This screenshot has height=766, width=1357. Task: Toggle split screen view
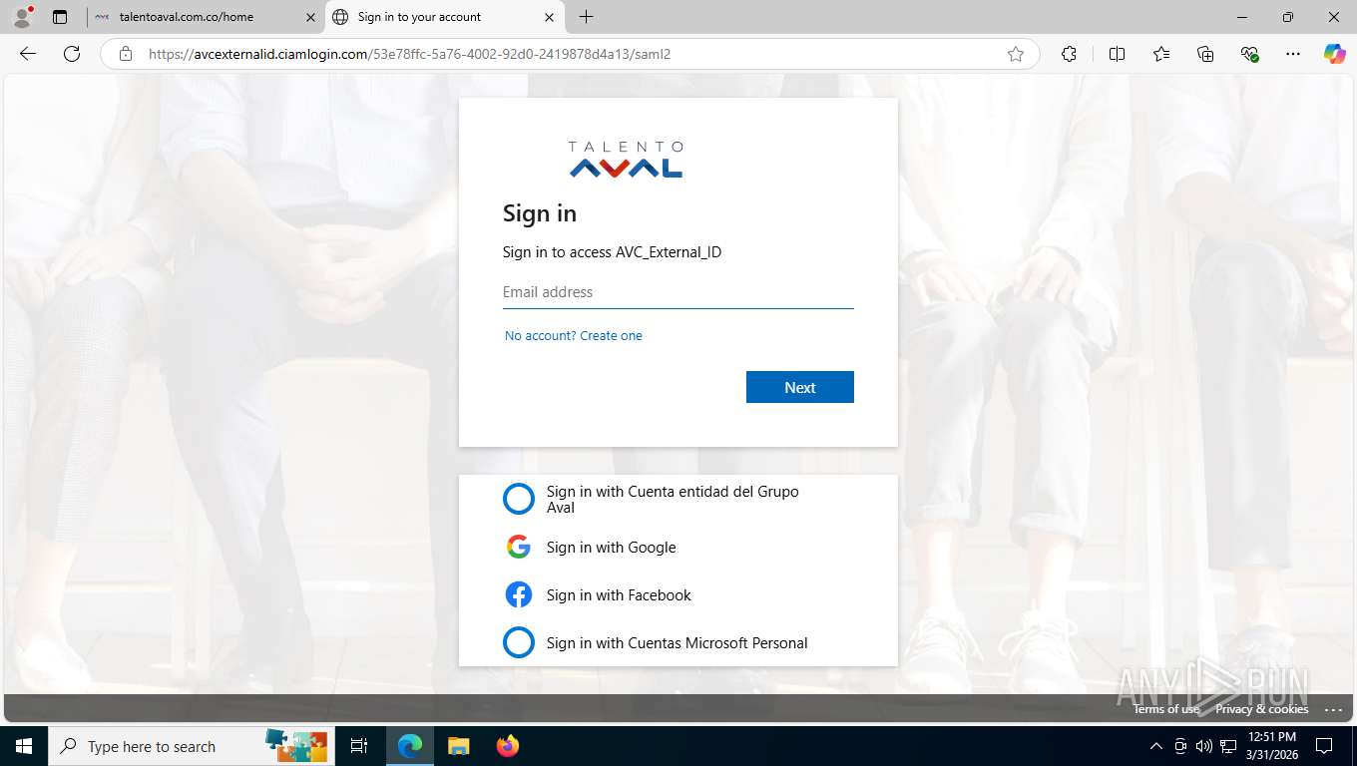[x=1117, y=54]
